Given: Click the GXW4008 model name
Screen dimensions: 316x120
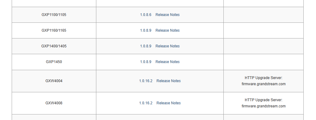Looking at the screenshot, I should (54, 103).
